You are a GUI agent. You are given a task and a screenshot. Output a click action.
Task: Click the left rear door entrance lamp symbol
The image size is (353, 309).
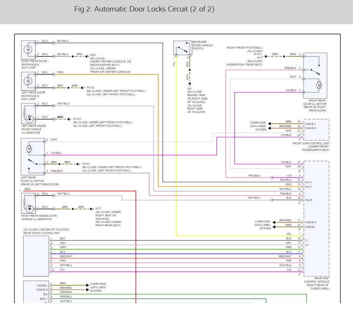28,81
